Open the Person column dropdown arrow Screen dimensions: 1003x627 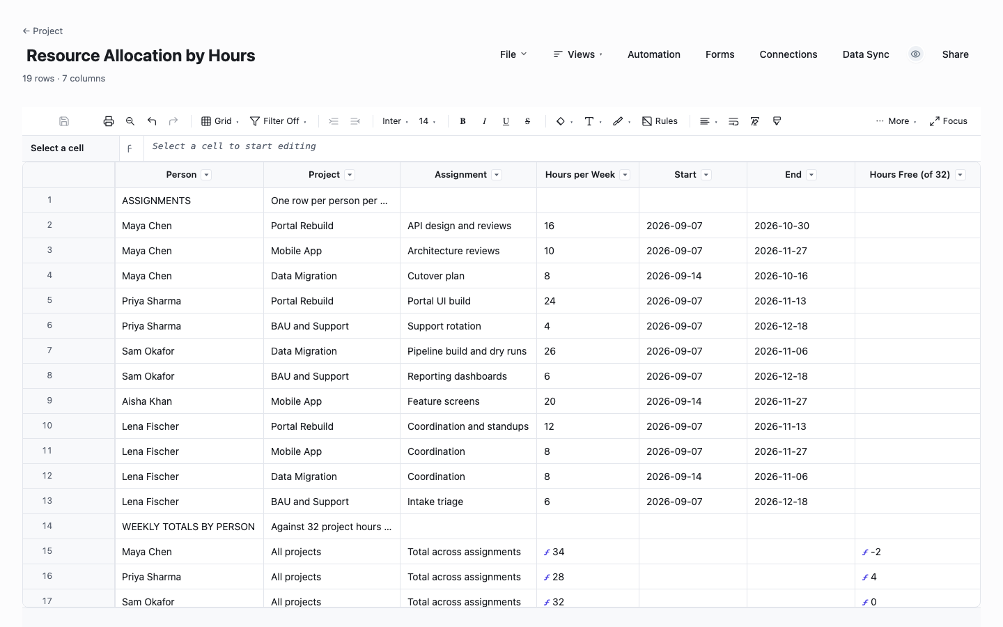(x=206, y=175)
